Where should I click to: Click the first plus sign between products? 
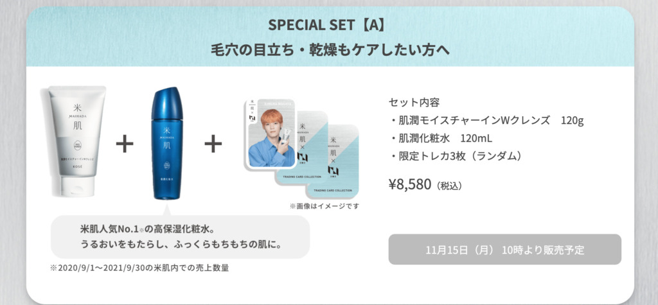125,144
